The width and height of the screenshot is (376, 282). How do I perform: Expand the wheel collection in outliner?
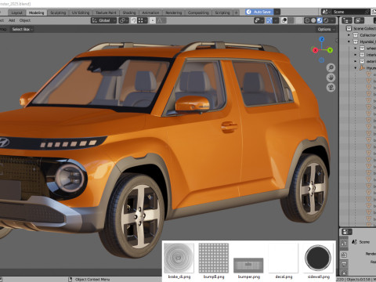click(x=355, y=49)
